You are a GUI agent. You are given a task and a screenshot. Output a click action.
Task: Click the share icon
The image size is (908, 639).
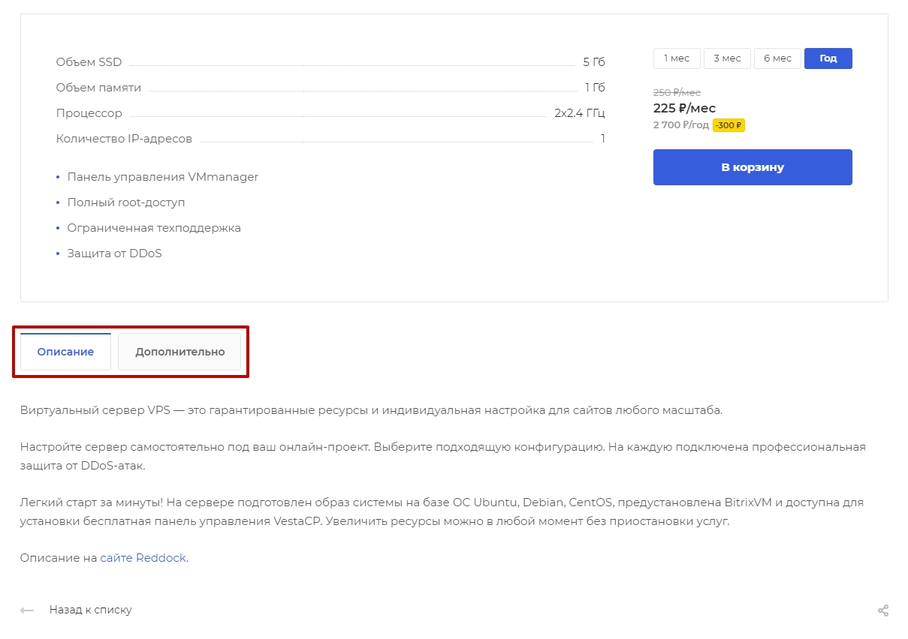pos(883,610)
